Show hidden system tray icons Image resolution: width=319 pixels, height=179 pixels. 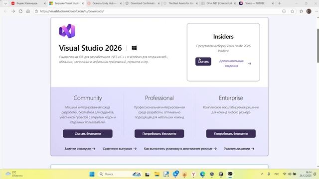pos(262,174)
